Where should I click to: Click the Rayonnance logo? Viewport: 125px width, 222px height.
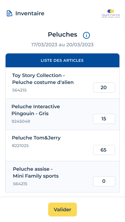pyautogui.click(x=111, y=14)
